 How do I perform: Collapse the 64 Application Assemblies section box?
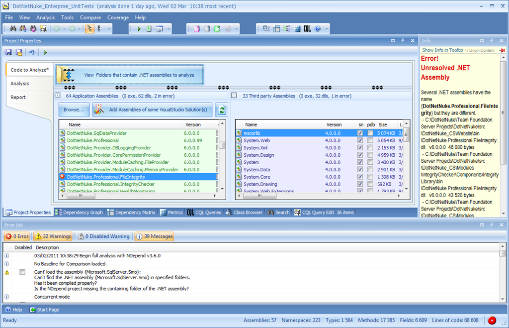58,96
